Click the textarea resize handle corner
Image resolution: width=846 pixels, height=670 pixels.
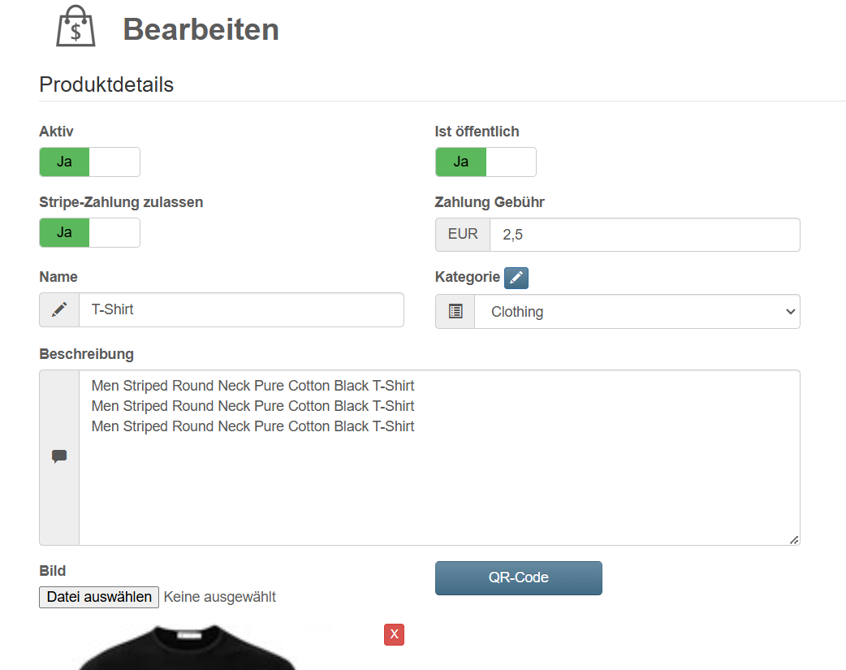(x=794, y=539)
